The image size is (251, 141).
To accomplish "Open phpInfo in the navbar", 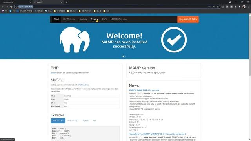I will 83,19.
